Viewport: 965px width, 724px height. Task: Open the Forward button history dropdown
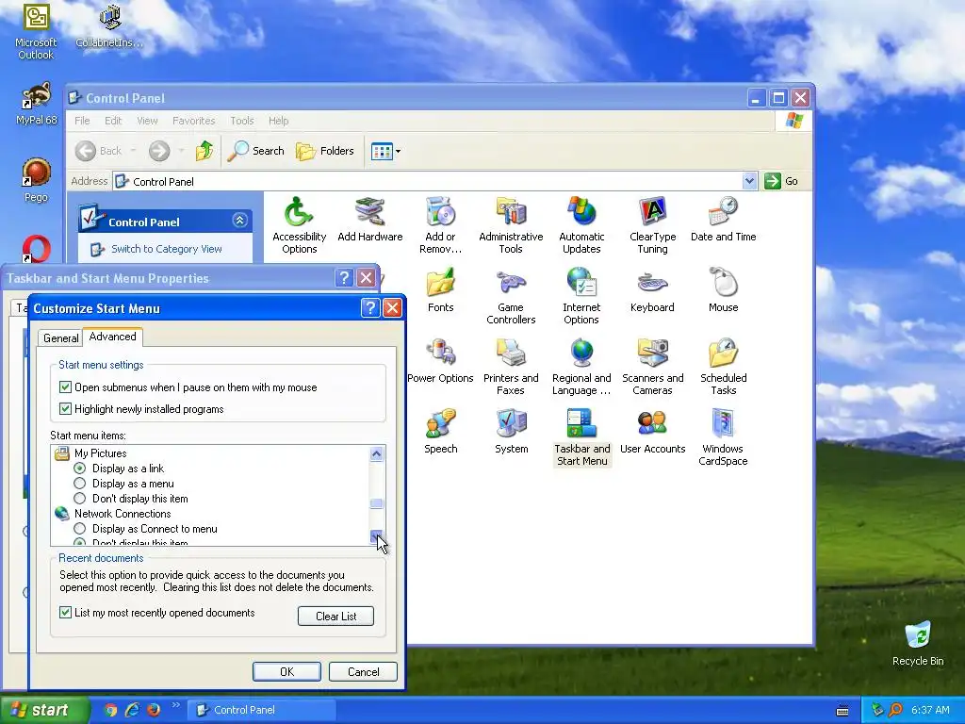pos(181,151)
